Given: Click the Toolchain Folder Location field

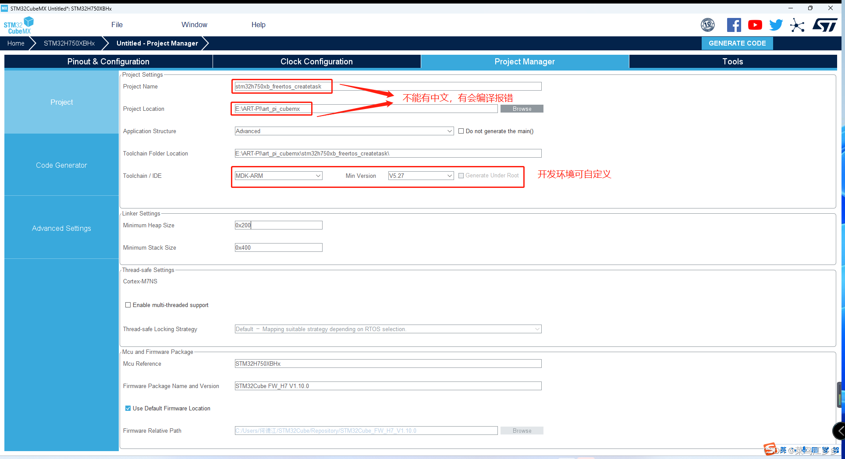Looking at the screenshot, I should tap(388, 153).
